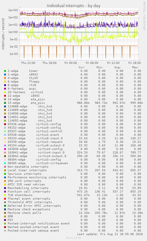Click the red swatch next to 12-edge i8042
This screenshot has height=241, width=147.
pyautogui.click(x=5, y=96)
